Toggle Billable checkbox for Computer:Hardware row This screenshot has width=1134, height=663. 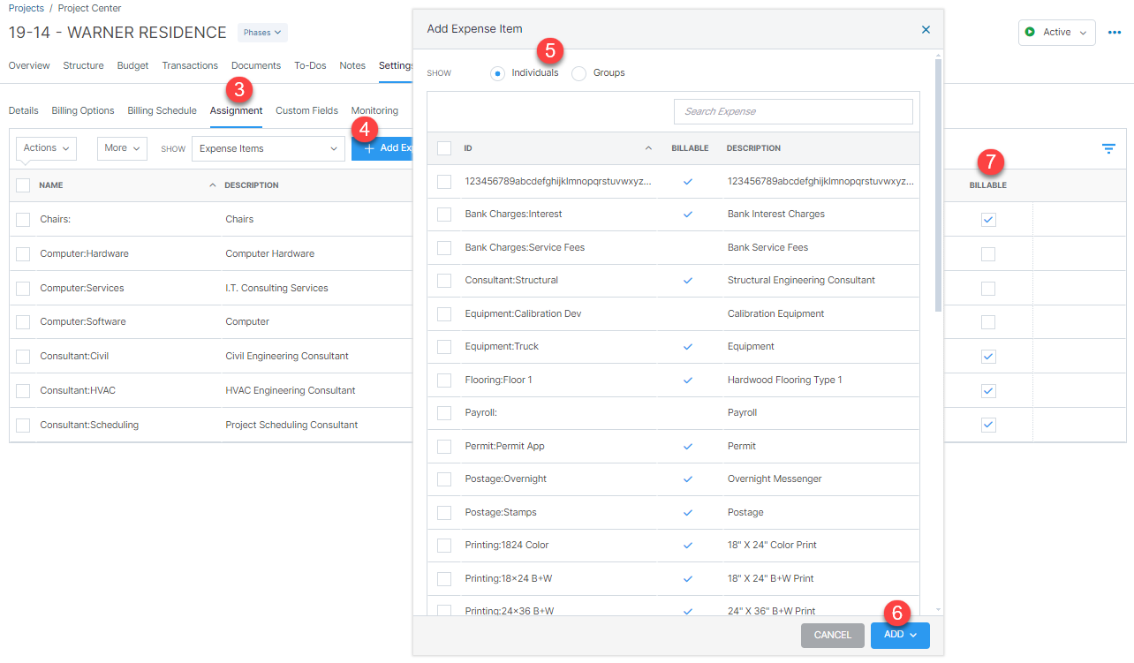[x=988, y=254]
